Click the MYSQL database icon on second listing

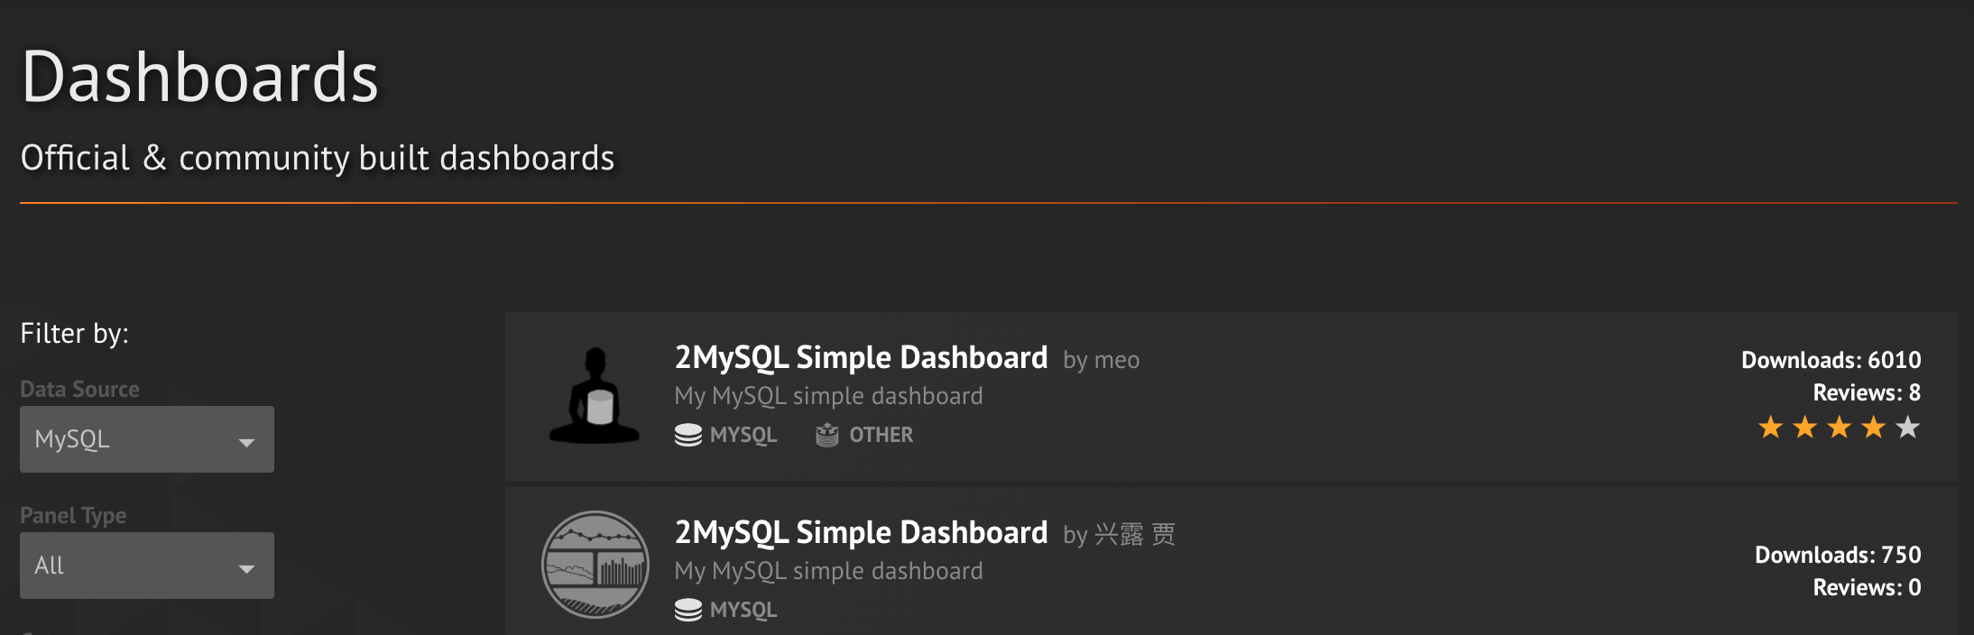pyautogui.click(x=689, y=609)
